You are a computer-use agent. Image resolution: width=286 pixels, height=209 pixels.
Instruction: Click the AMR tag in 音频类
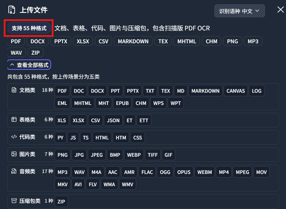coord(129,172)
